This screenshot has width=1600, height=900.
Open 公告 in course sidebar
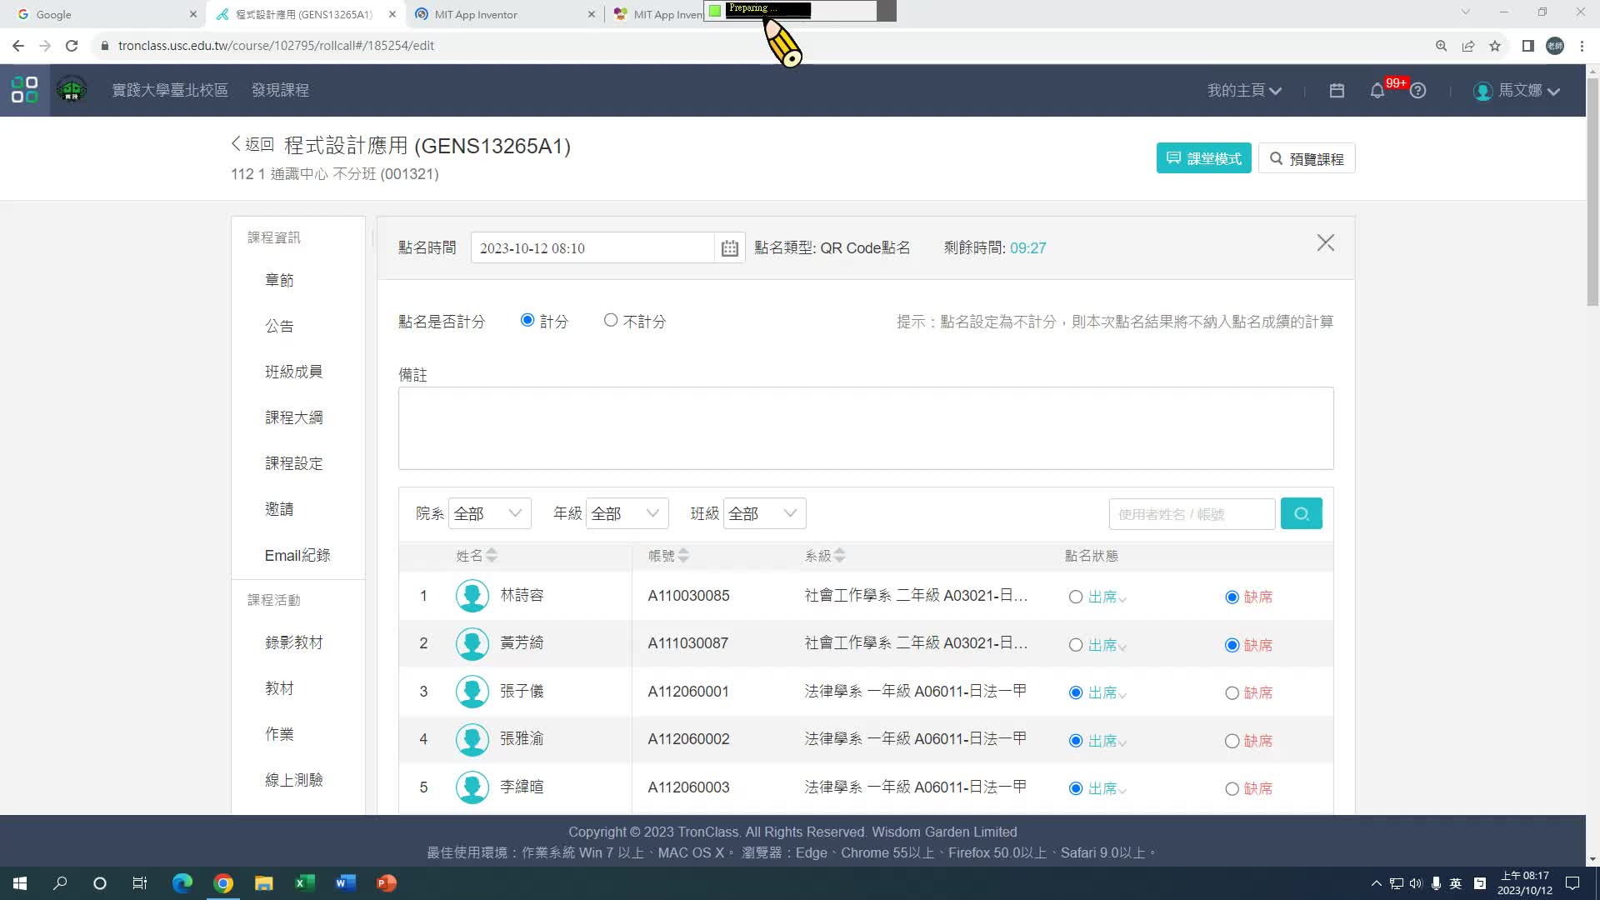279,326
